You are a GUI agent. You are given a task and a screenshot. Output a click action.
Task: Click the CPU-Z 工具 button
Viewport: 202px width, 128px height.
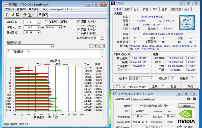(x=155, y=86)
